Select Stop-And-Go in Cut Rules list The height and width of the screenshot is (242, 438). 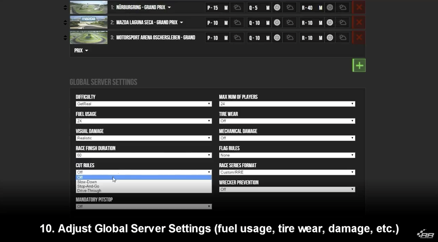click(144, 186)
